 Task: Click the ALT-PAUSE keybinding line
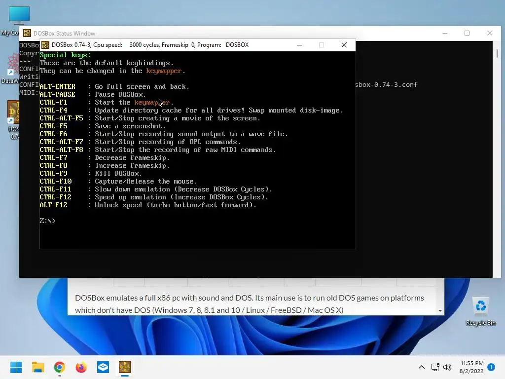93,94
